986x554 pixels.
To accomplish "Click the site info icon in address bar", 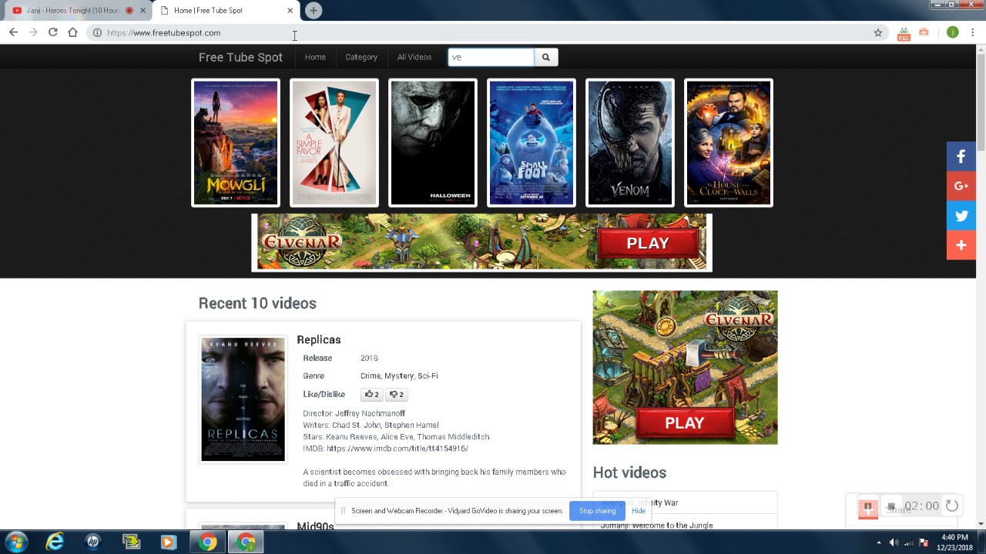I will pos(97,32).
